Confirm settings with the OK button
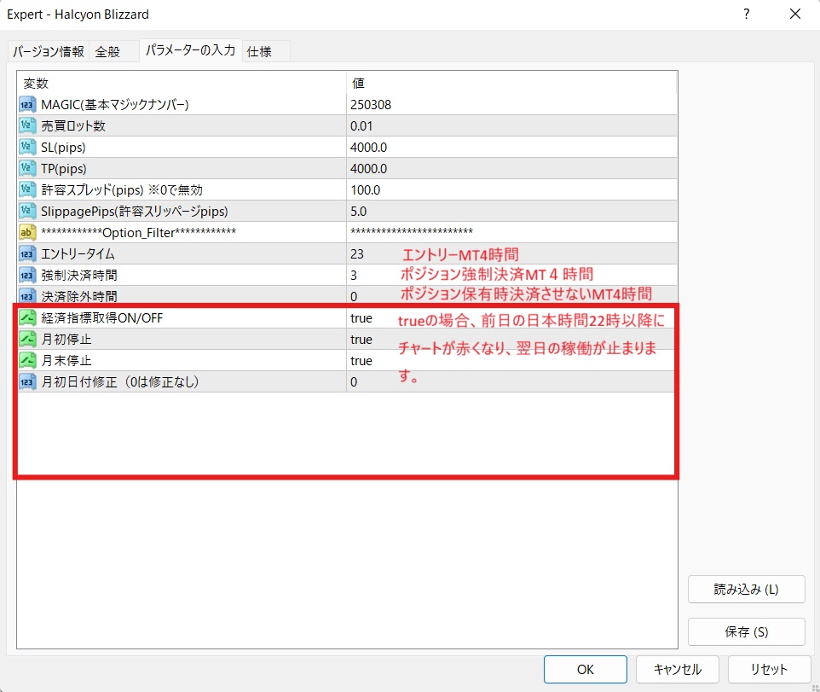The image size is (820, 692). point(585,670)
